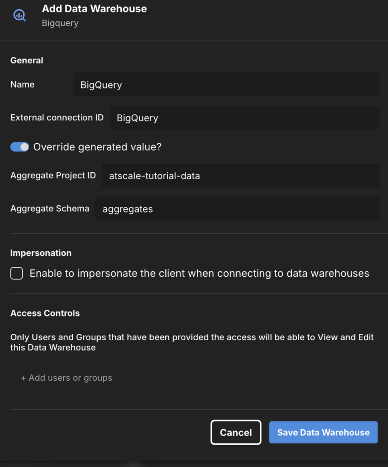Screen dimensions: 388x467
Task: Click the Aggregate Project ID input
Action: pyautogui.click(x=240, y=176)
